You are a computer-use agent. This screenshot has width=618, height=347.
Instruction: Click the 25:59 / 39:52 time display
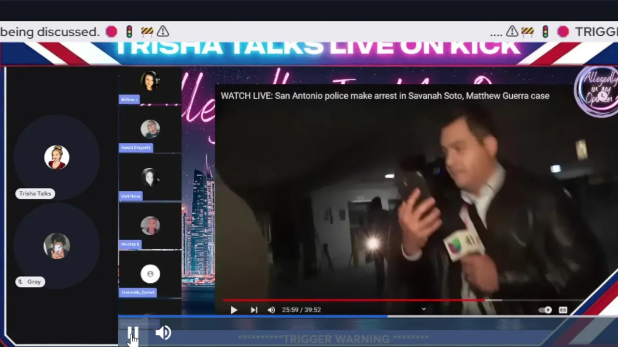point(301,310)
